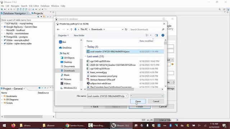Close the Private key path dialog

pos(164,24)
